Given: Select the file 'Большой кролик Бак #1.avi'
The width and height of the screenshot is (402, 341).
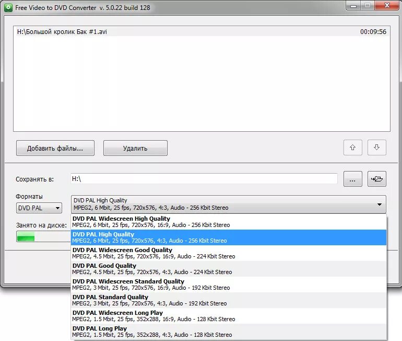Looking at the screenshot, I should [202, 31].
